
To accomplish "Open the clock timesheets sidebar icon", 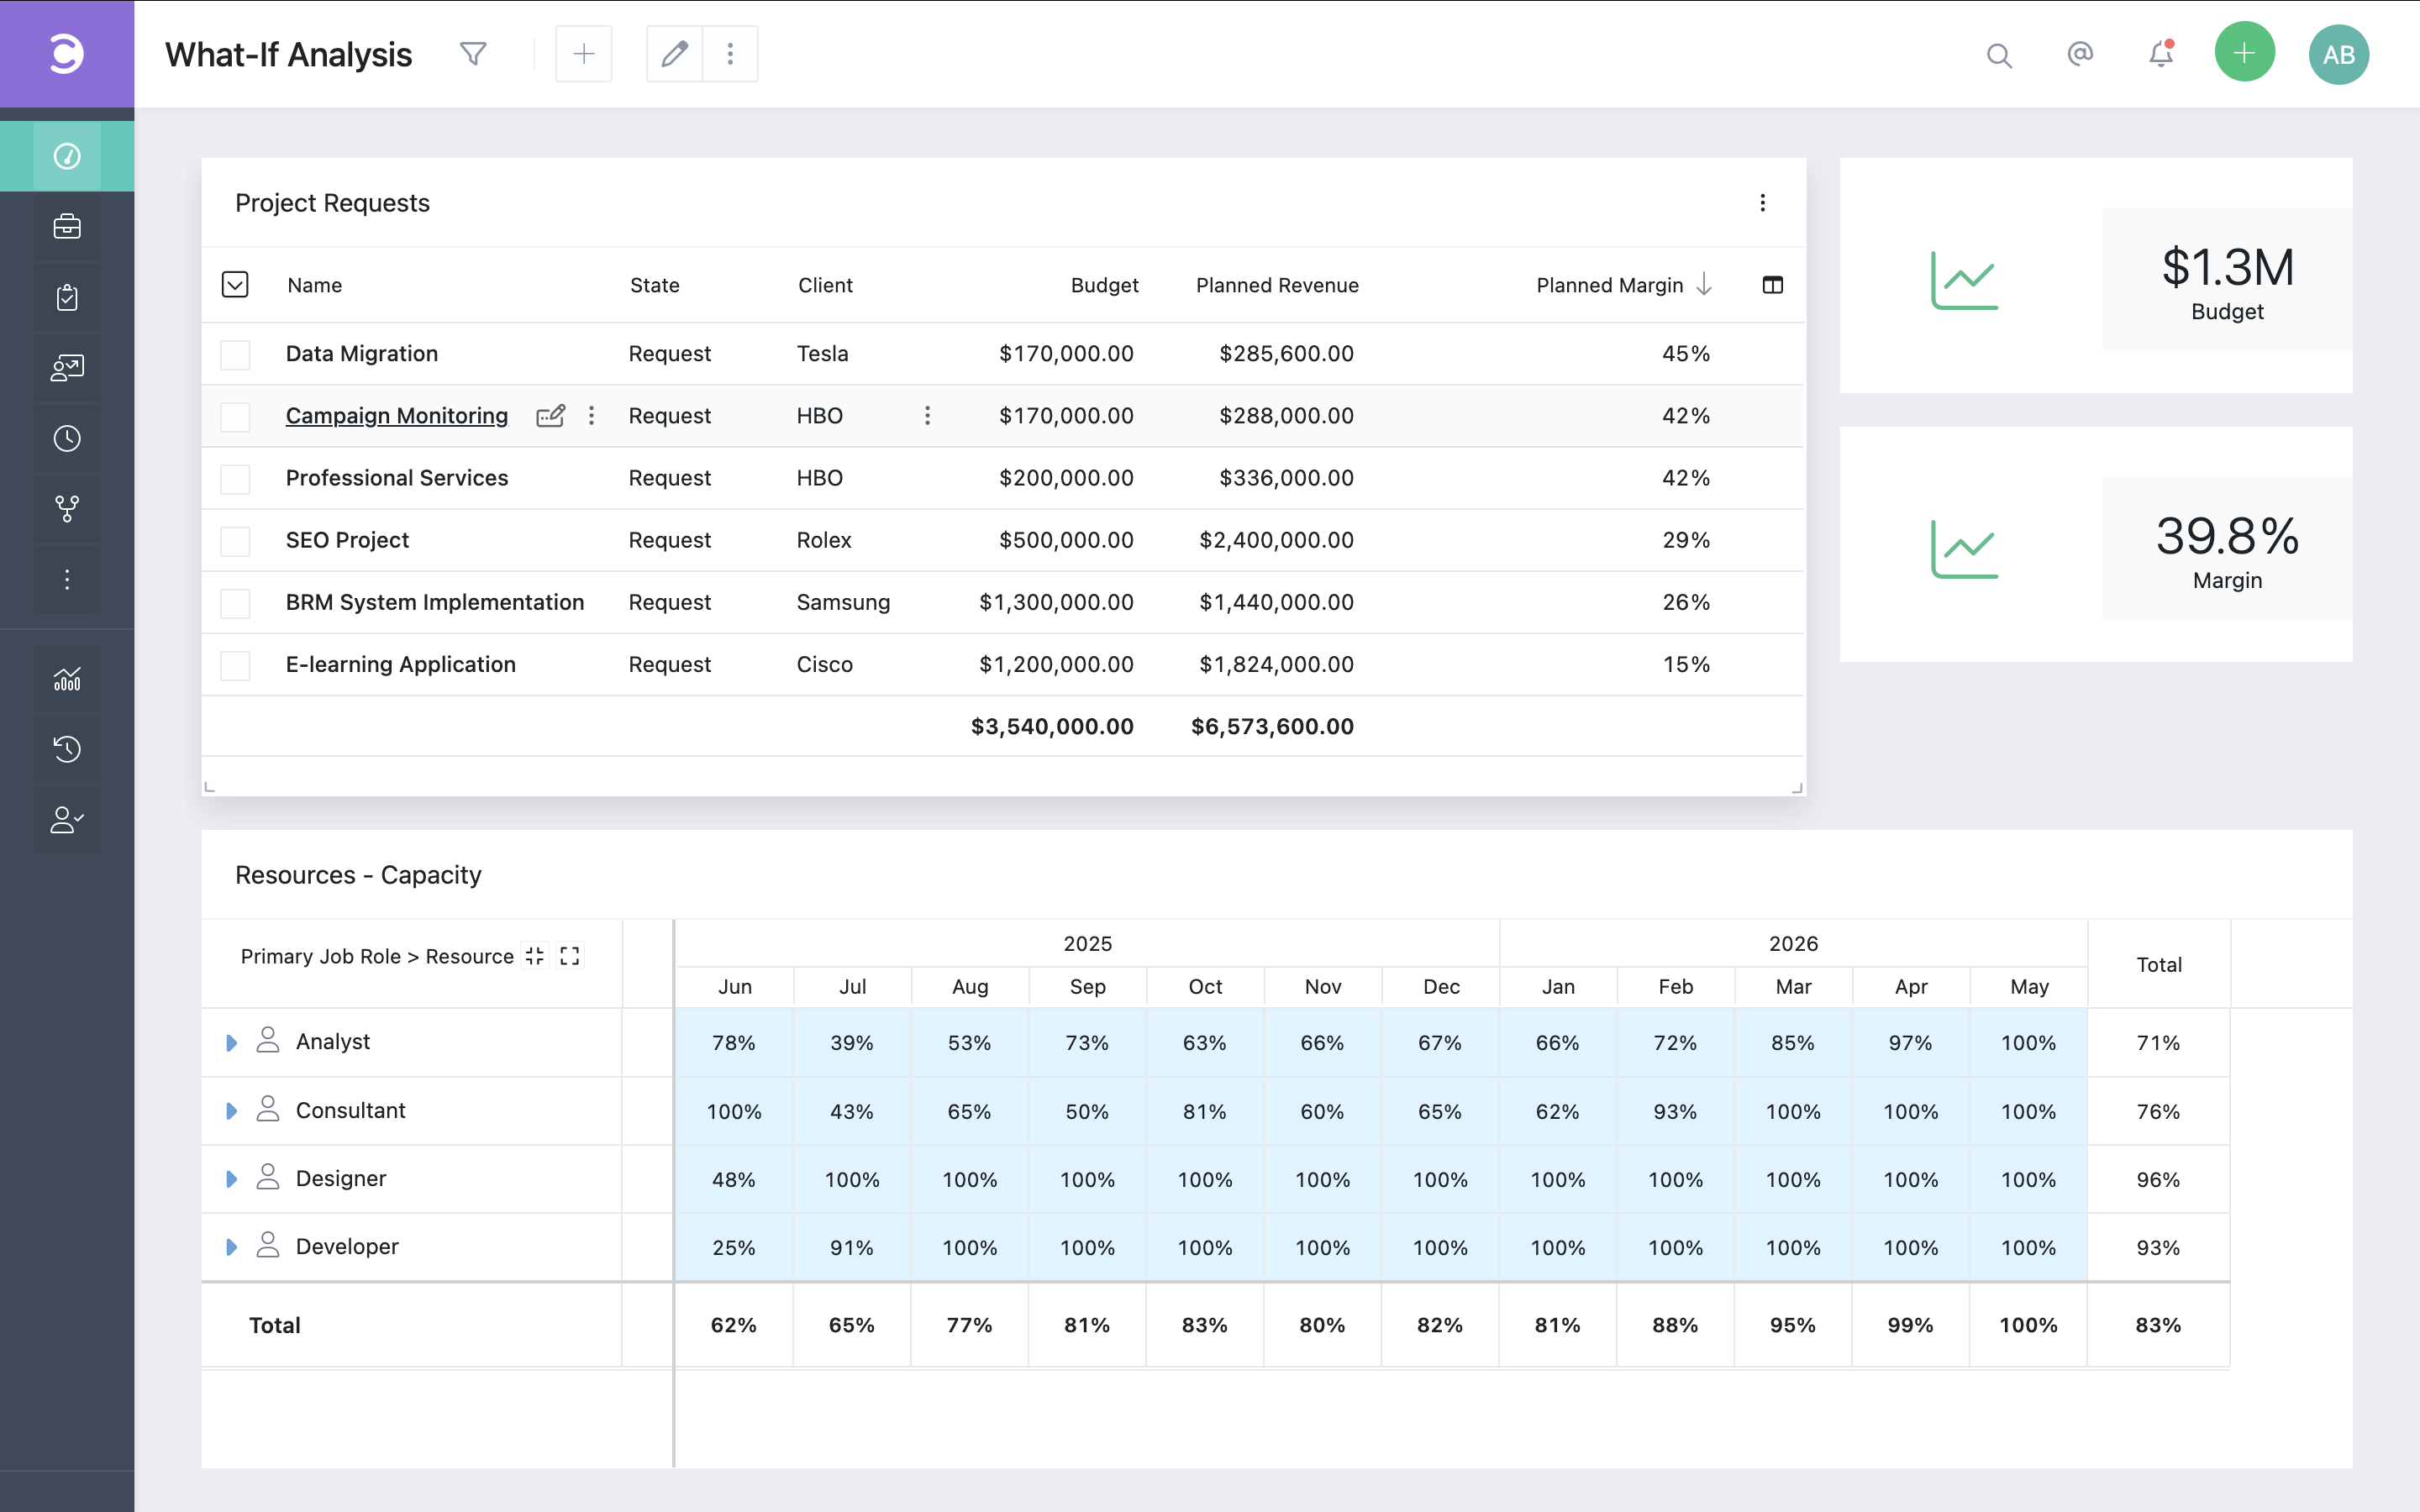I will [x=67, y=438].
